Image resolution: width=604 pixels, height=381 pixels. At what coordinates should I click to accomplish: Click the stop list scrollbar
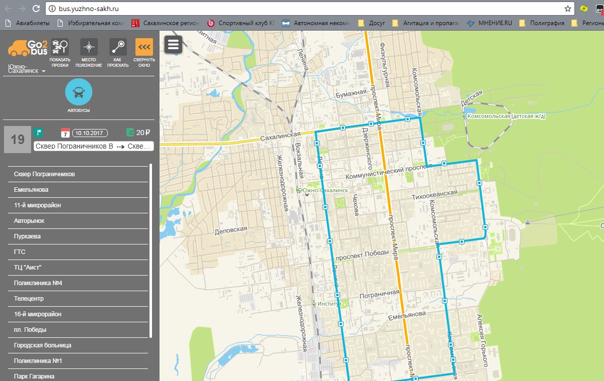(151, 250)
